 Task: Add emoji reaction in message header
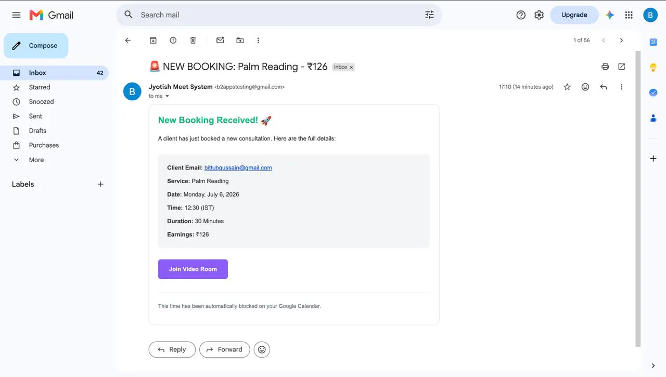coord(585,87)
